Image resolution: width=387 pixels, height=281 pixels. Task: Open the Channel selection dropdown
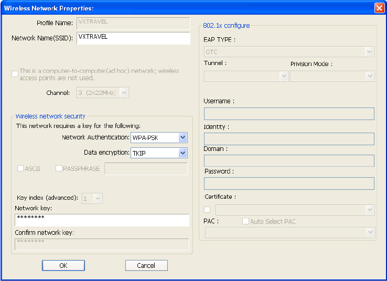(124, 93)
